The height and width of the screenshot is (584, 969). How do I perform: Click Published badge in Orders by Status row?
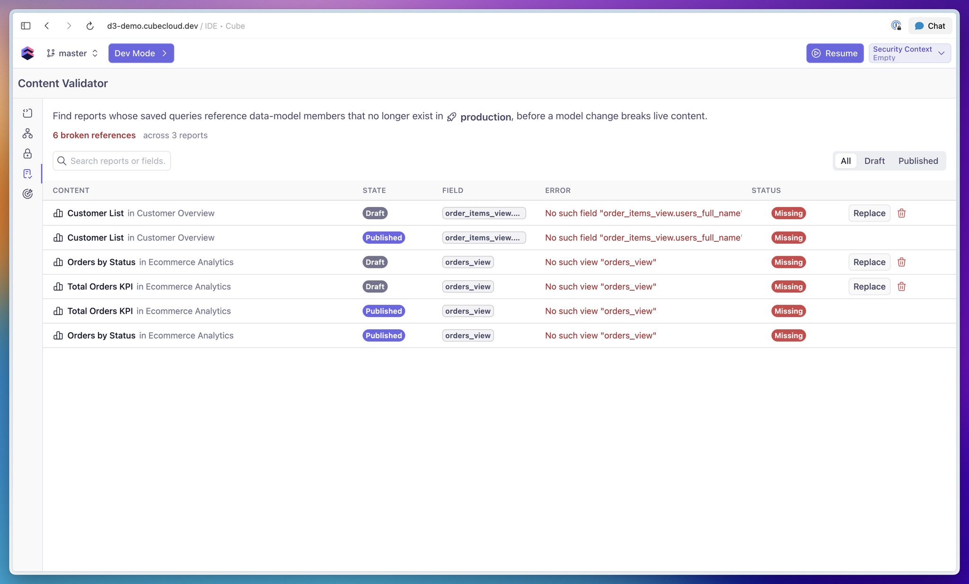pos(383,335)
